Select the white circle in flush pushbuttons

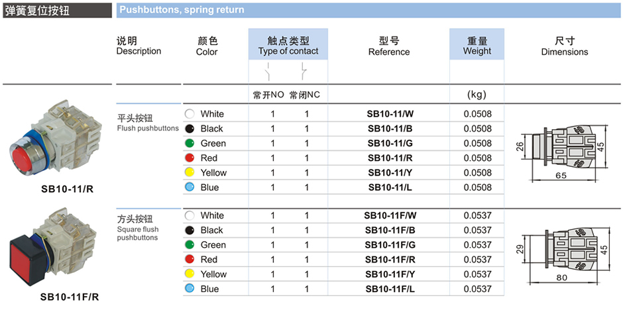[x=190, y=114]
